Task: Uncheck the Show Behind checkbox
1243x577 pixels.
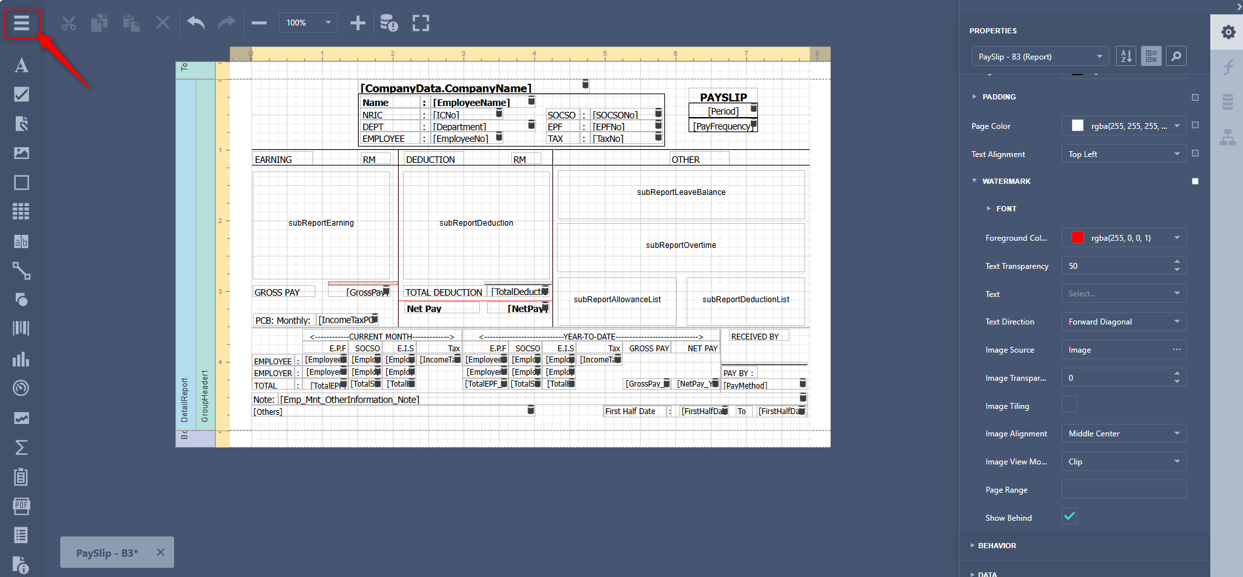Action: 1070,516
